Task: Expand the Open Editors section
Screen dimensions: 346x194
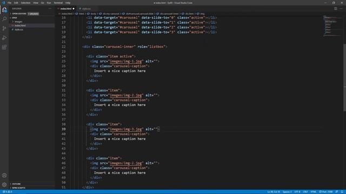Action: click(19, 13)
